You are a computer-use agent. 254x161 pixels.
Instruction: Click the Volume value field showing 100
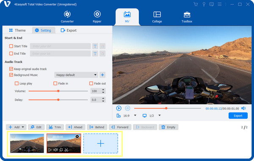[x=96, y=91]
